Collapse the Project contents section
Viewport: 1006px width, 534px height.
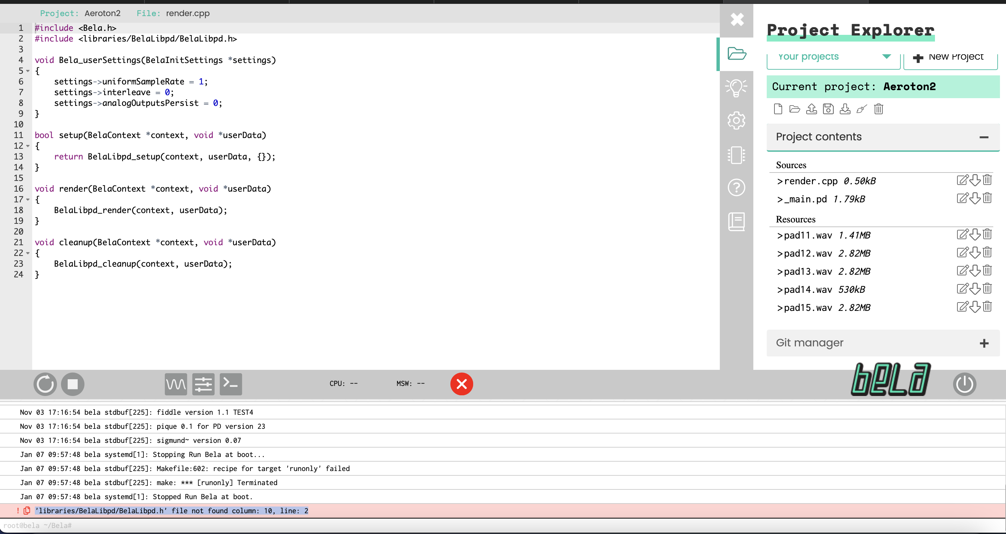tap(984, 137)
